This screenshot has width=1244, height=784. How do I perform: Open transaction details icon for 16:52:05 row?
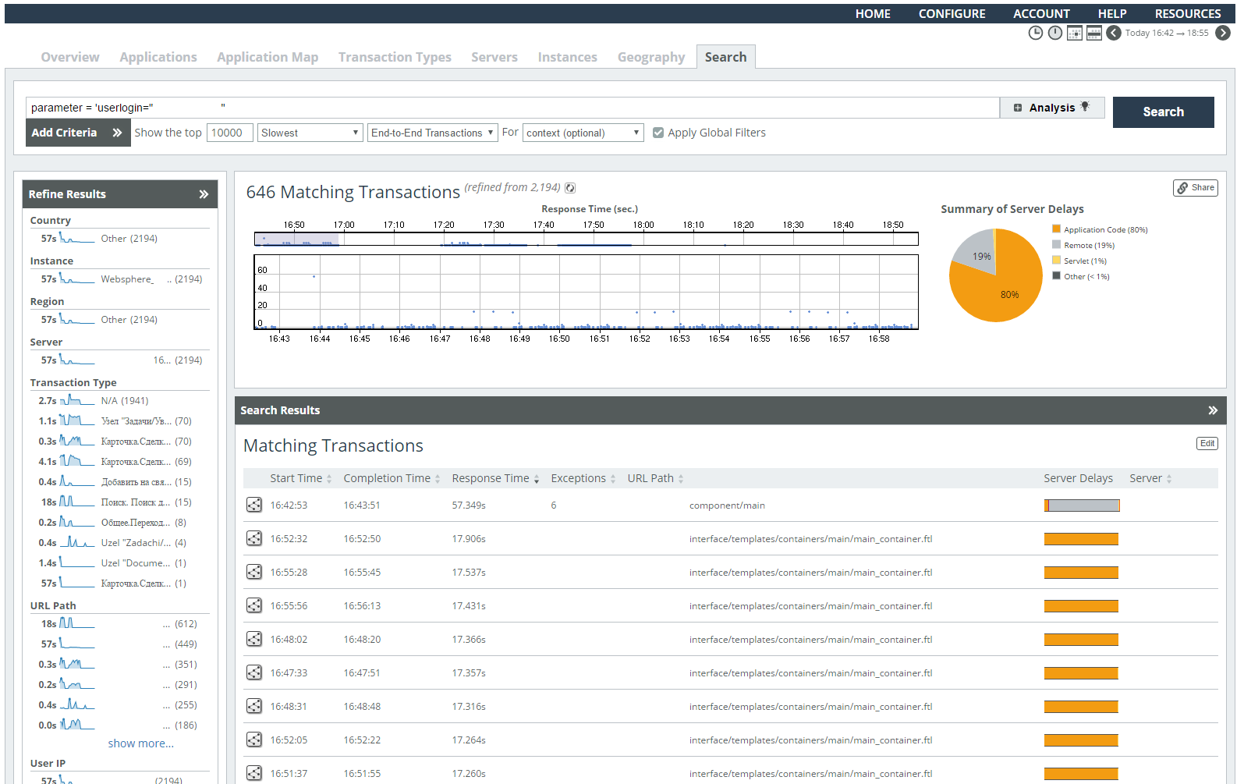point(254,740)
